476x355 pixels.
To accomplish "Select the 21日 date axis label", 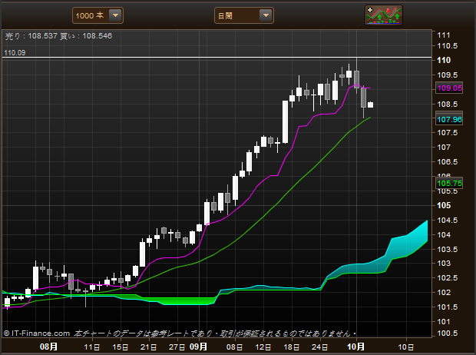I will click(149, 347).
